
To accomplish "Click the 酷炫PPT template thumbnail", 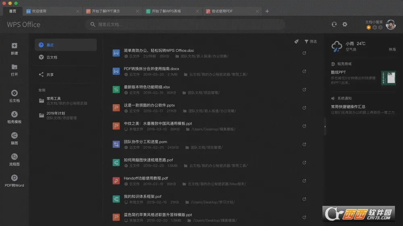I will pyautogui.click(x=388, y=78).
